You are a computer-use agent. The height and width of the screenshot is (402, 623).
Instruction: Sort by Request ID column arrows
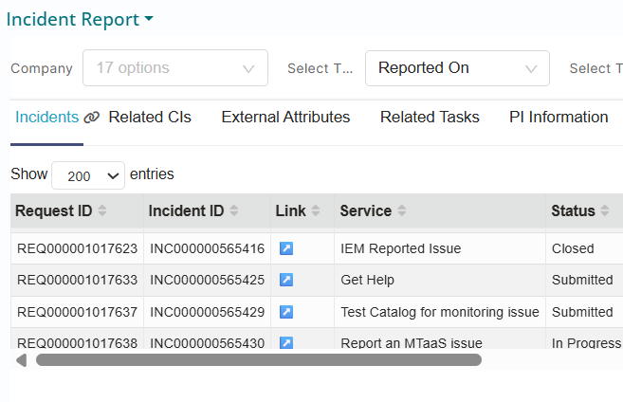pyautogui.click(x=102, y=210)
